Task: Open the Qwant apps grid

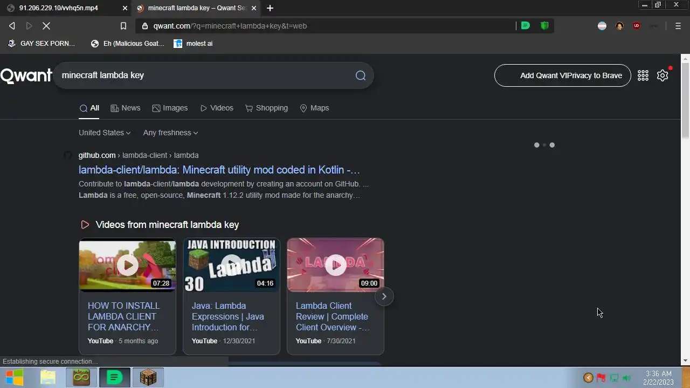Action: coord(643,75)
